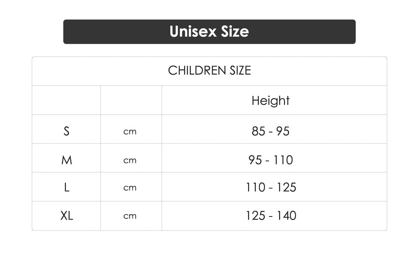Click the 95 - 110 height range
Viewport: 419px width, 259px height.
271,160
